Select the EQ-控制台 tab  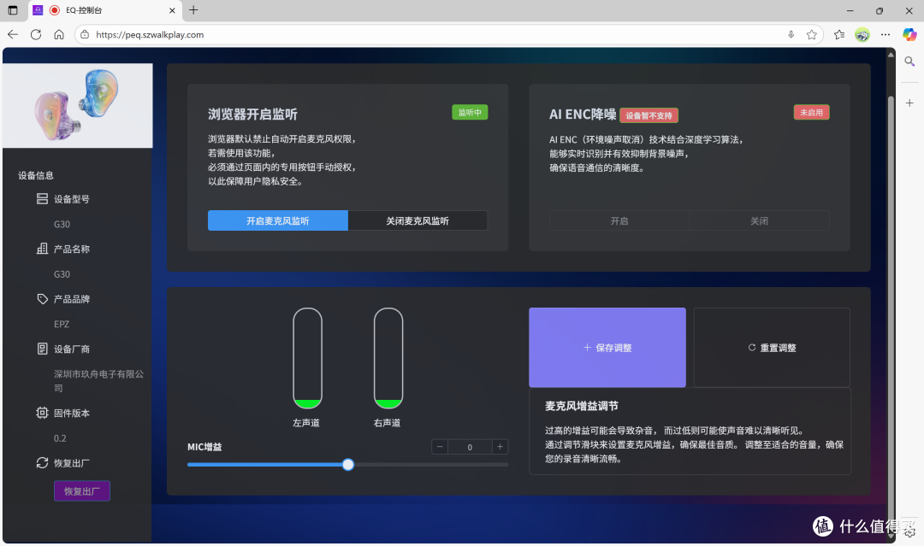[104, 10]
